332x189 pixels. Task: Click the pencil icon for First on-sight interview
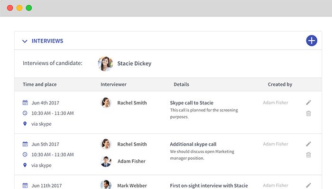coord(308,185)
